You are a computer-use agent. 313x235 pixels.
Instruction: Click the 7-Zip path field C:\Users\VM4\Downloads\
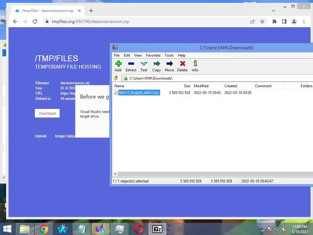(218, 78)
